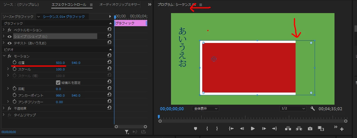Expand the 不透明度 effect
Viewport: 357px width, 138px height.
point(4,108)
